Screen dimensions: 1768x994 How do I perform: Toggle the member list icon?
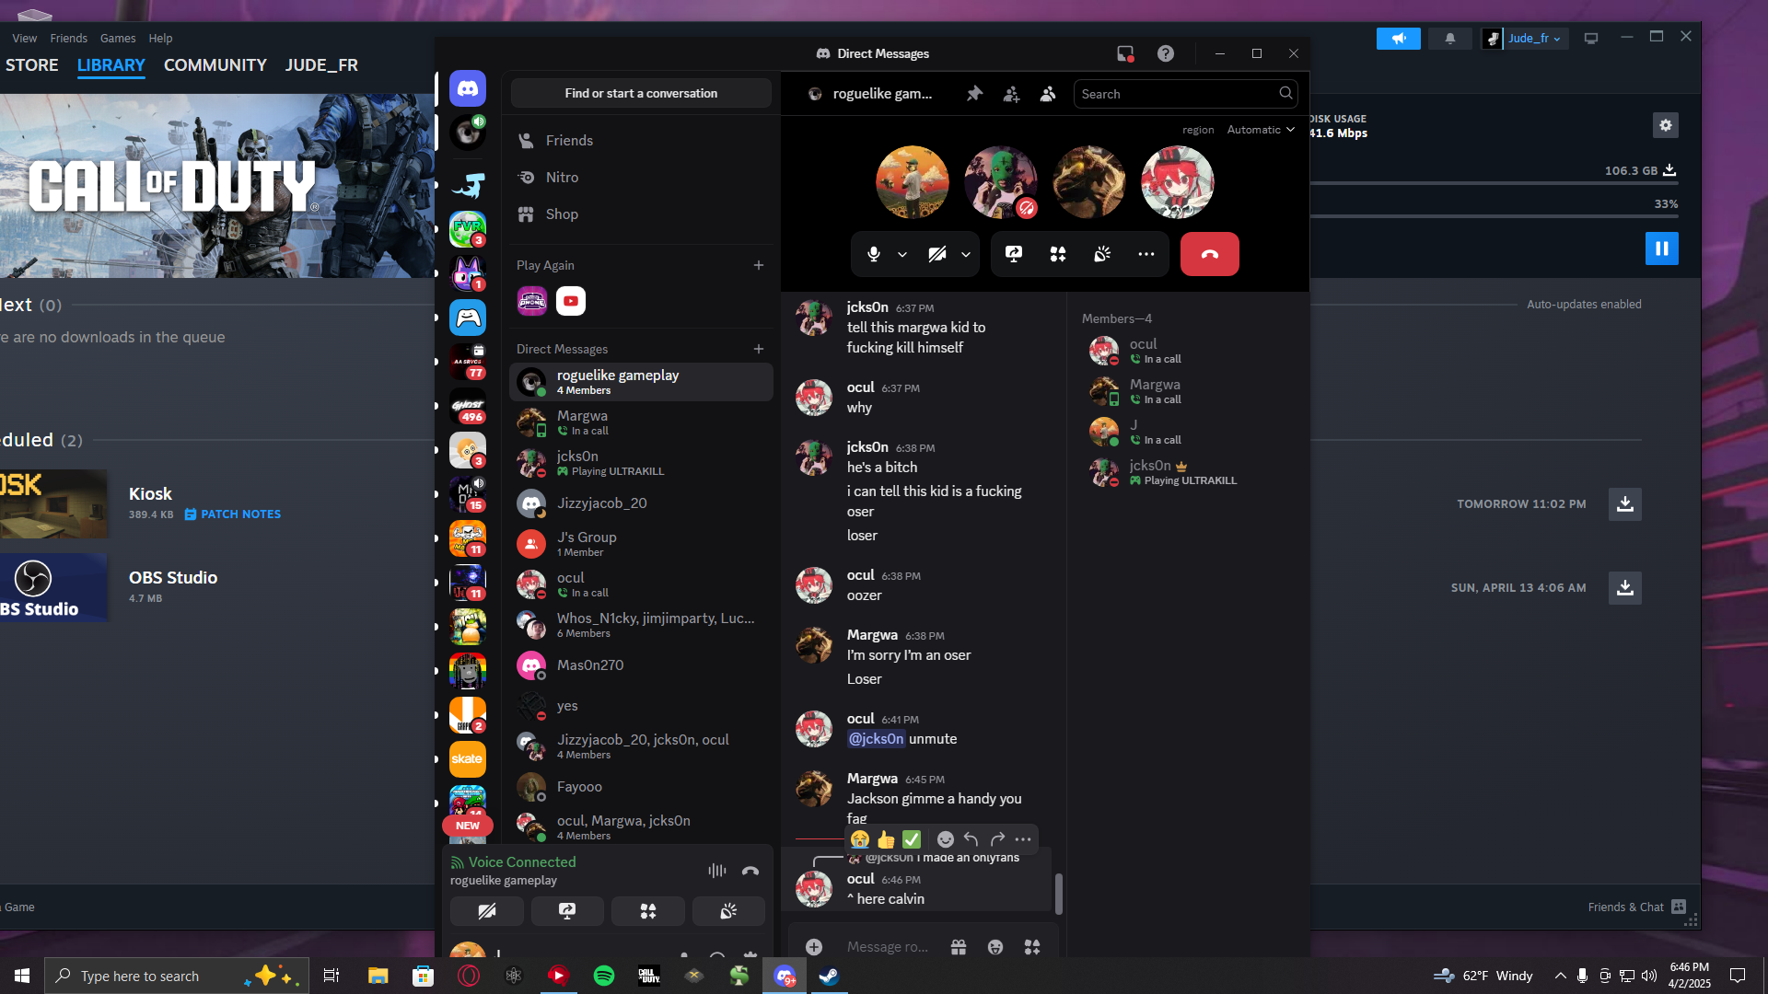click(1048, 94)
